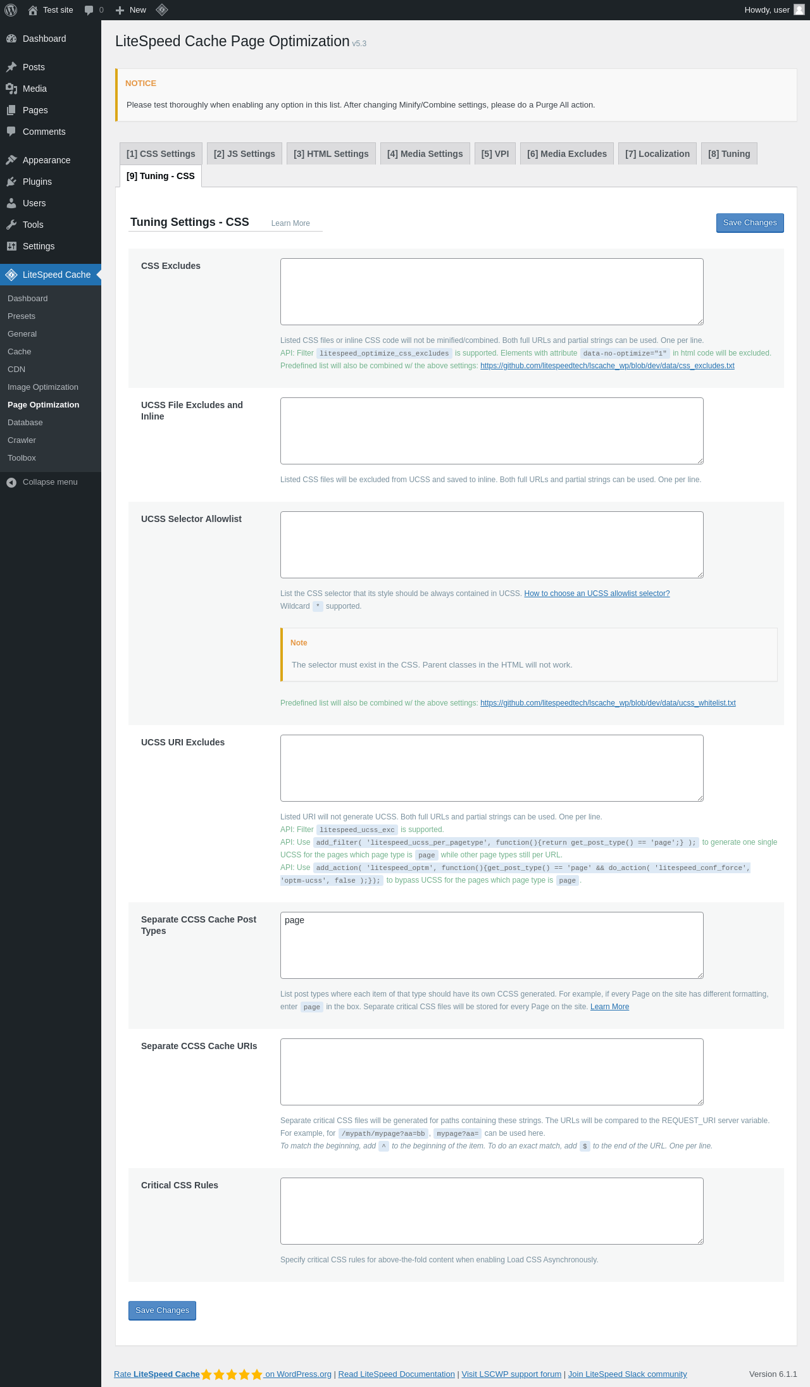Click the LiteSpeed diamond icon in admin bar
Image resolution: width=810 pixels, height=1387 pixels.
(x=161, y=10)
